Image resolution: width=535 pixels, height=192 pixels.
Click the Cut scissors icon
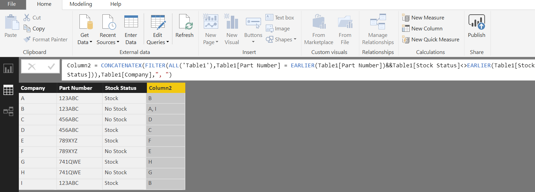coord(27,18)
